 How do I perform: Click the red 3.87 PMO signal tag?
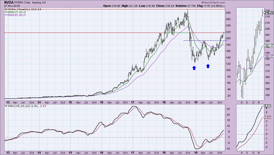[x=267, y=117]
